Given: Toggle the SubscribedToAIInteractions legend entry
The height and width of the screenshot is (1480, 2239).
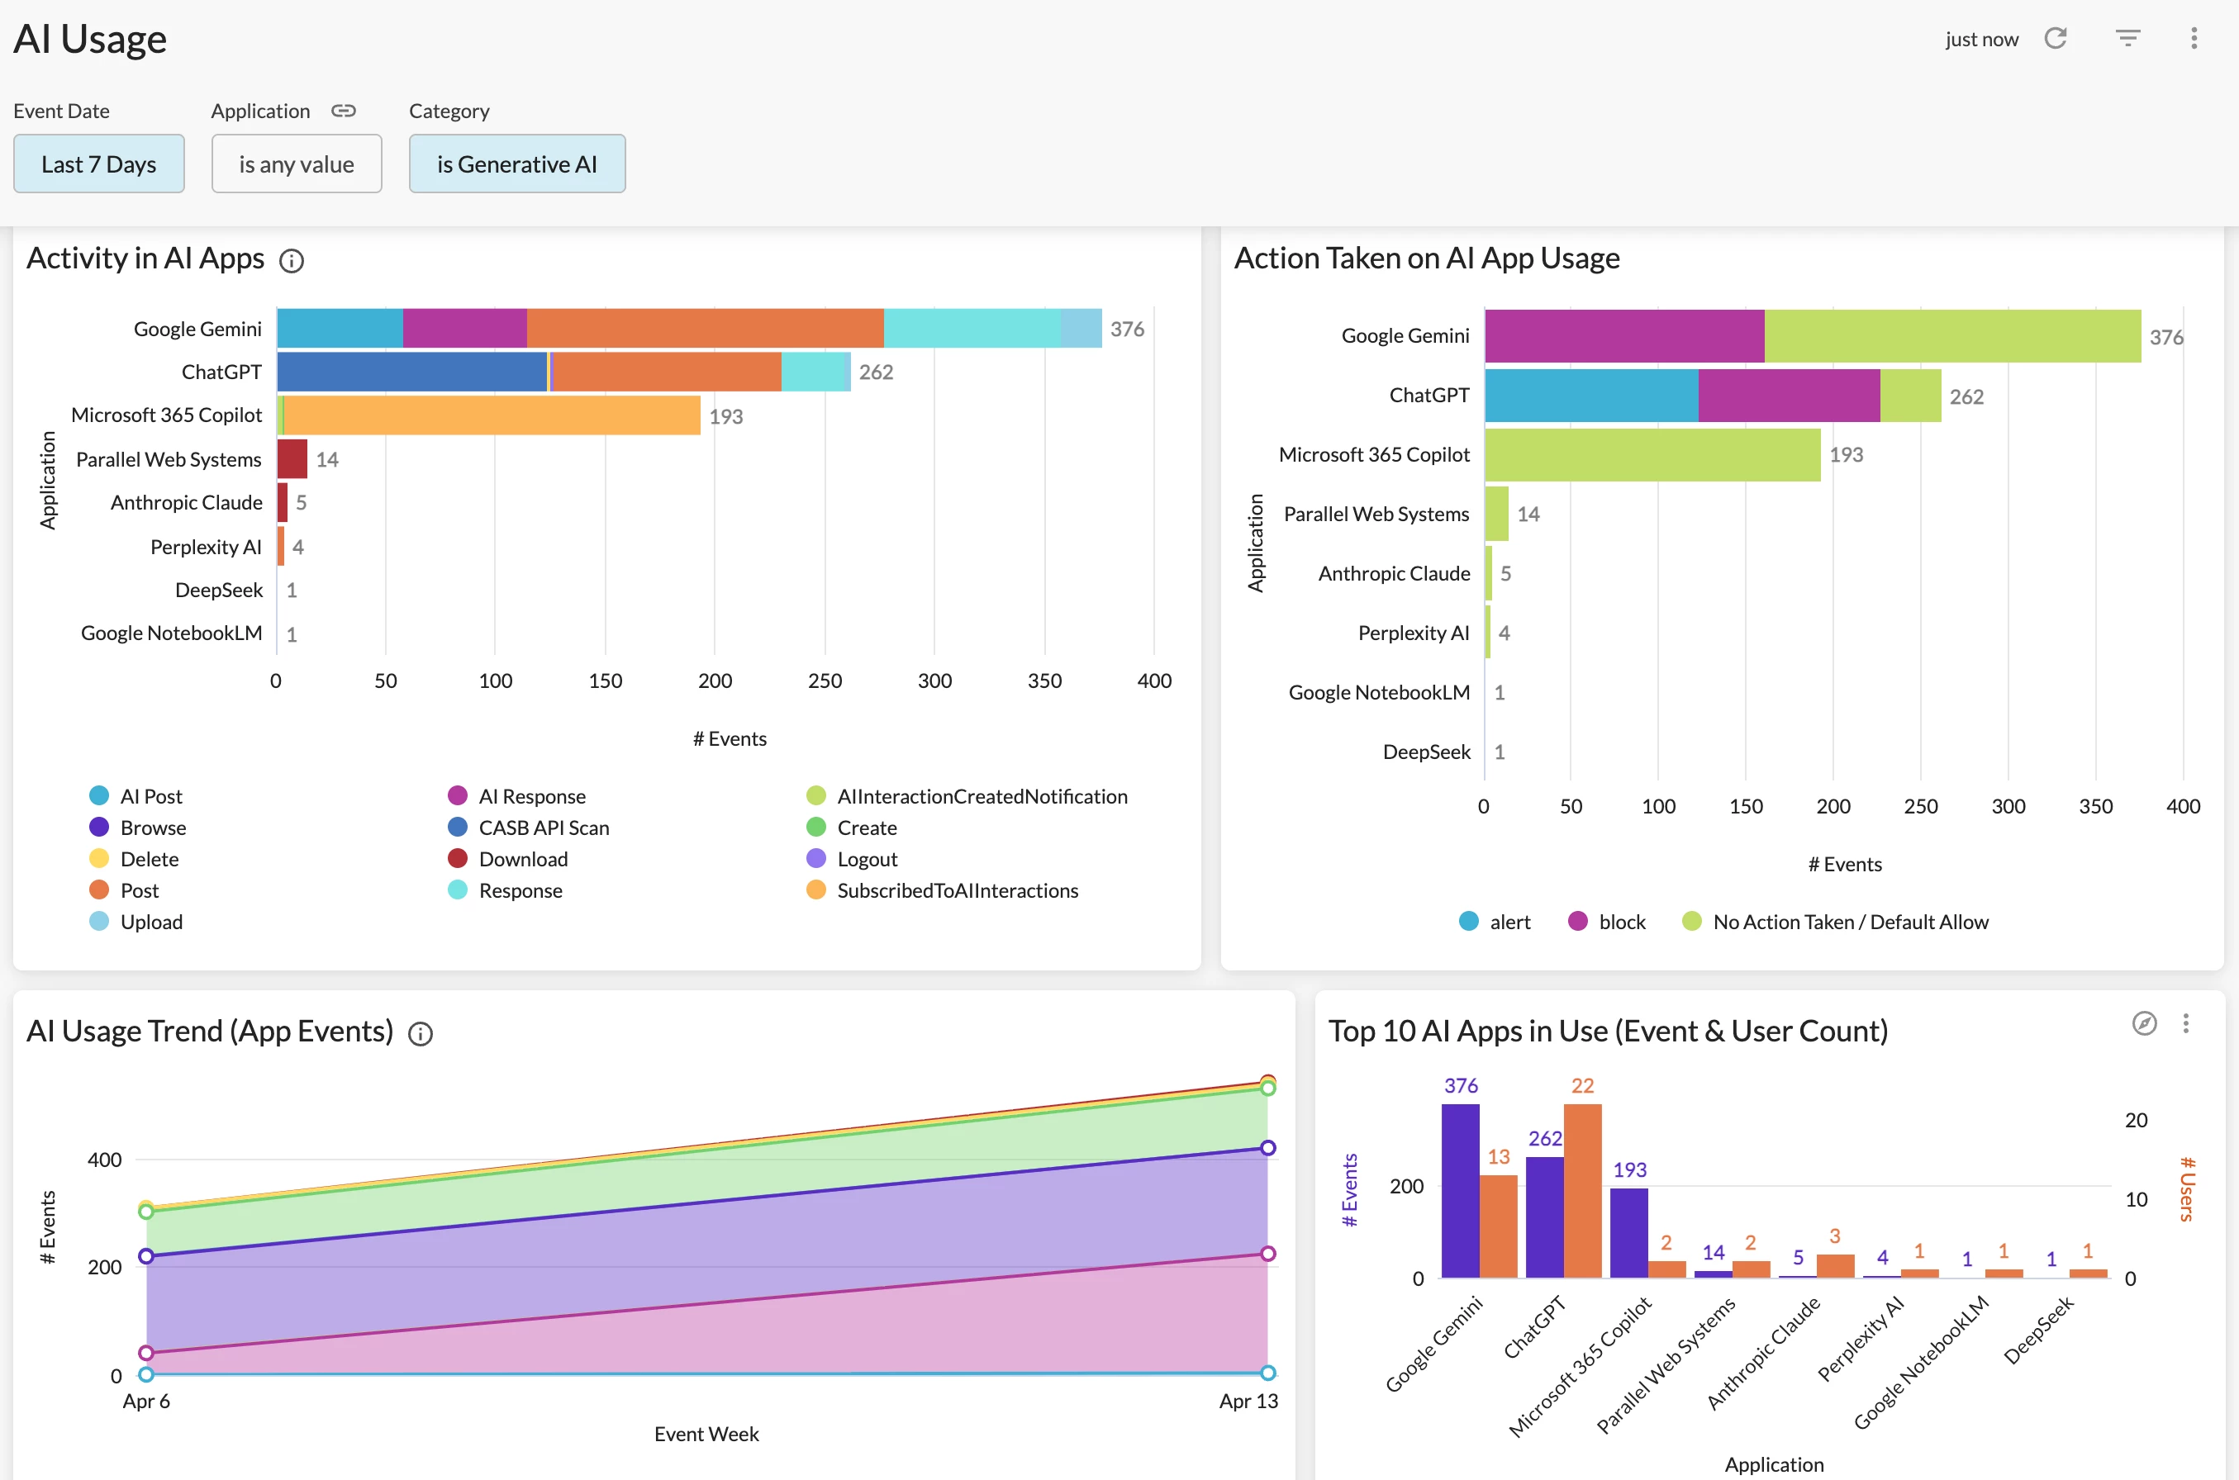Looking at the screenshot, I should [956, 890].
